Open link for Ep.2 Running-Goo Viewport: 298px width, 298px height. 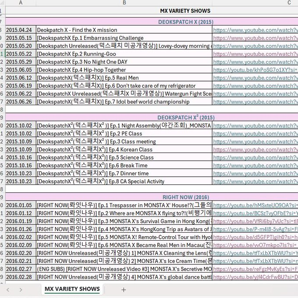tap(255, 54)
